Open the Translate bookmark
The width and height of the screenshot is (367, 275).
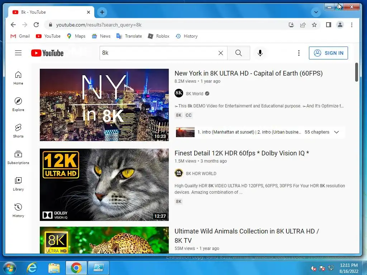(129, 36)
